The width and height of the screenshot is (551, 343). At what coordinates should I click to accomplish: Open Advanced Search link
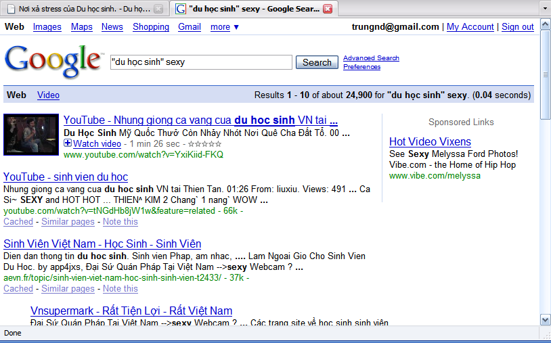coord(371,58)
